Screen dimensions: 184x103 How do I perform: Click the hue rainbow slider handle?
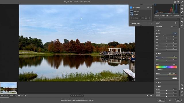(166, 67)
